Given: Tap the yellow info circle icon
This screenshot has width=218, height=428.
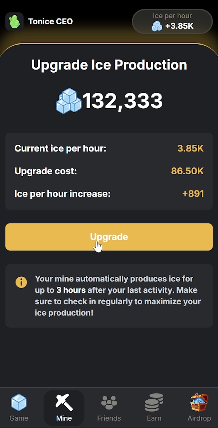Looking at the screenshot, I should point(21,282).
